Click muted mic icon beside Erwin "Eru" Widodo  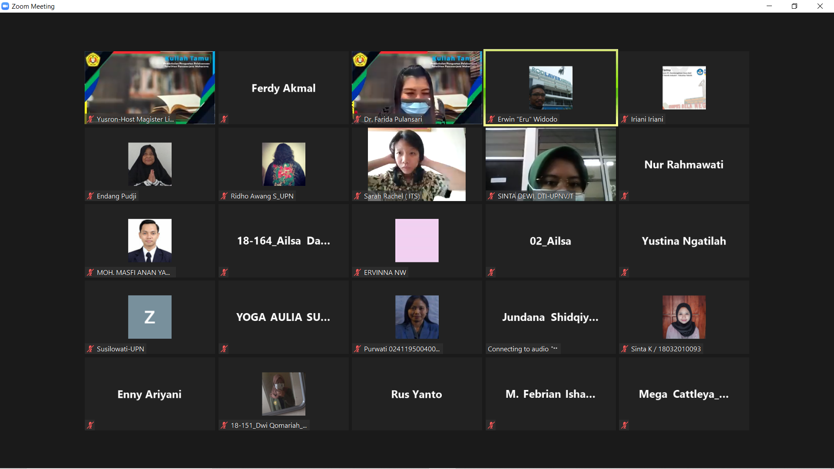491,119
